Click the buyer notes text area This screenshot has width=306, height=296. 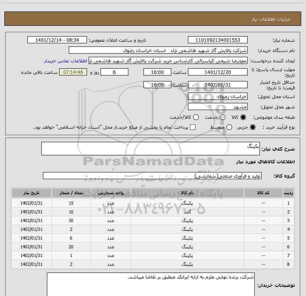coord(151,284)
